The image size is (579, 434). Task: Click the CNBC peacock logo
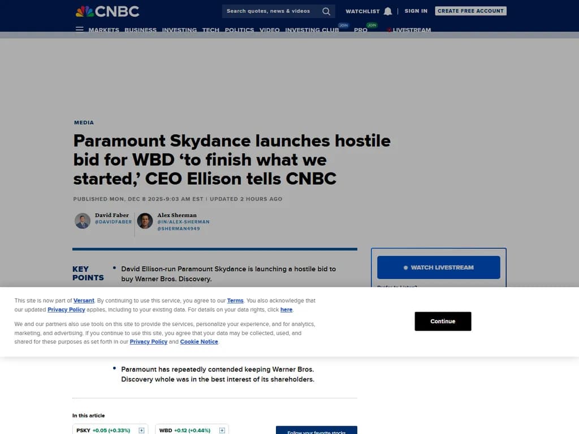(85, 11)
